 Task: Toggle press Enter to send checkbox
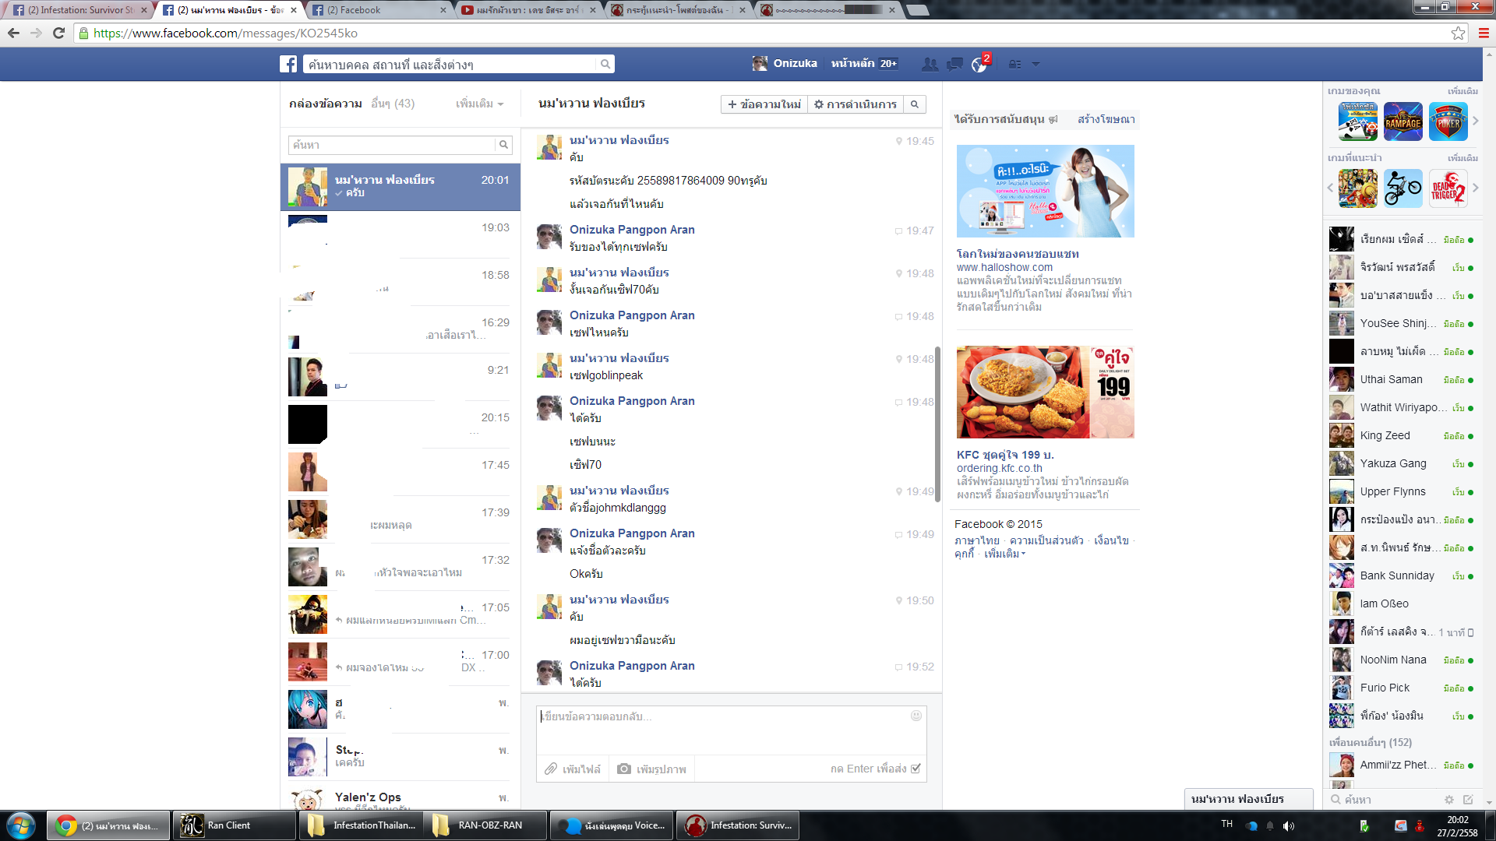point(916,769)
